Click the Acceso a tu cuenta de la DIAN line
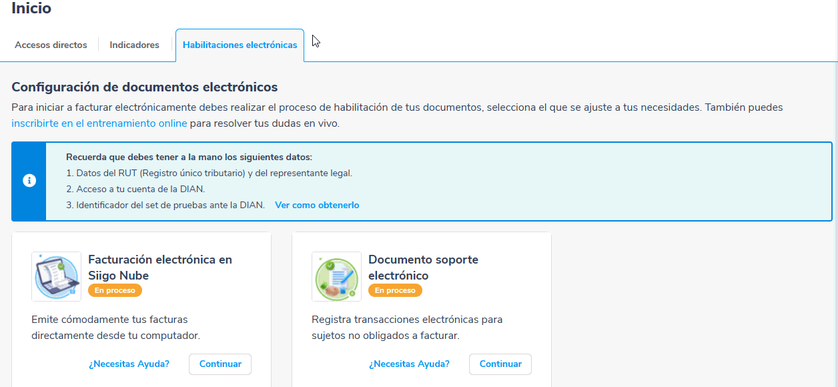This screenshot has height=387, width=838. tap(135, 189)
